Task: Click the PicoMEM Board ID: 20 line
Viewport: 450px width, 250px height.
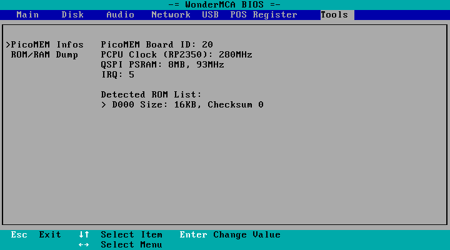Action: (x=157, y=45)
